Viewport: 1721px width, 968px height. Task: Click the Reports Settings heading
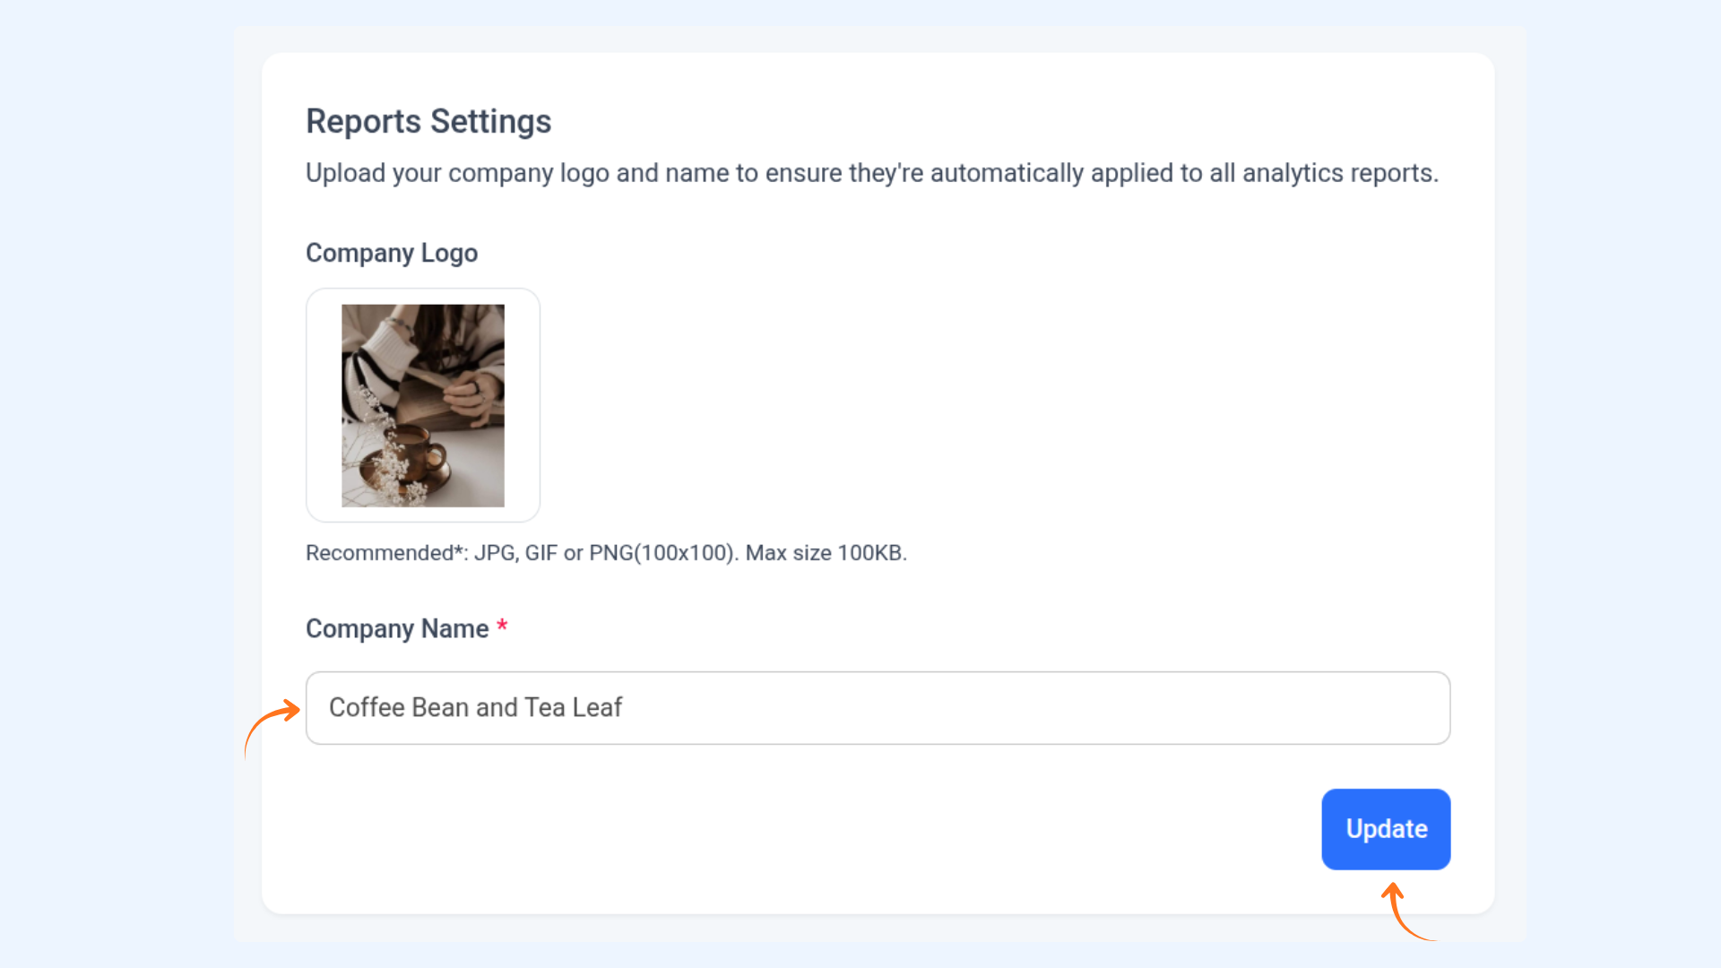[x=428, y=122]
